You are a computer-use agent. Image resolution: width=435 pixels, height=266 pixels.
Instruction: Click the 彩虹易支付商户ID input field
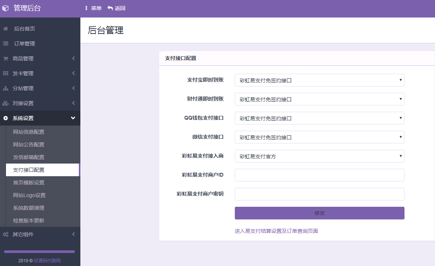[x=319, y=175]
